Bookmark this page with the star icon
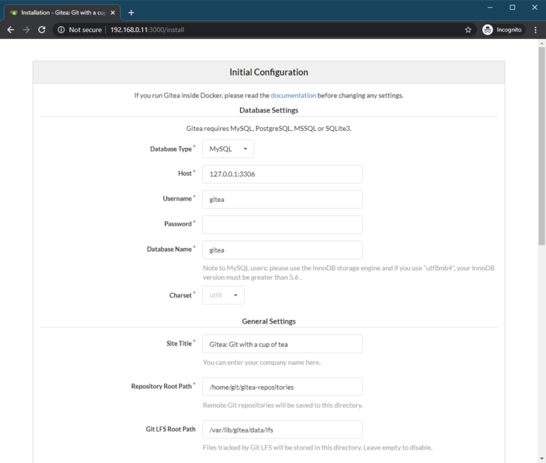The image size is (546, 463). pos(468,30)
